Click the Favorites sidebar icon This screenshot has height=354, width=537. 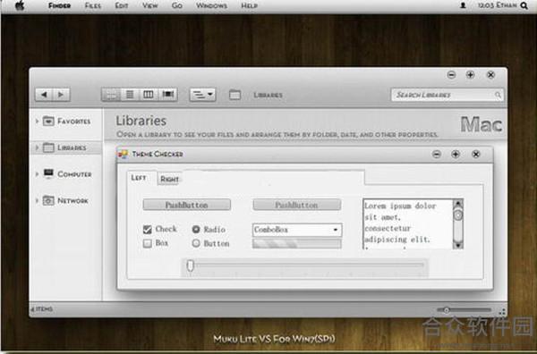[48, 121]
